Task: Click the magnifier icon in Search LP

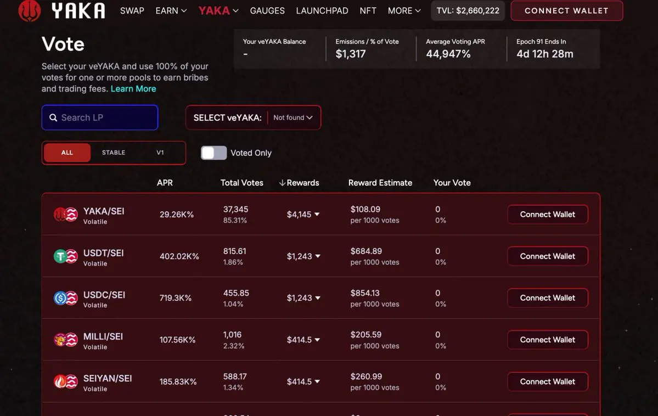Action: coord(53,117)
